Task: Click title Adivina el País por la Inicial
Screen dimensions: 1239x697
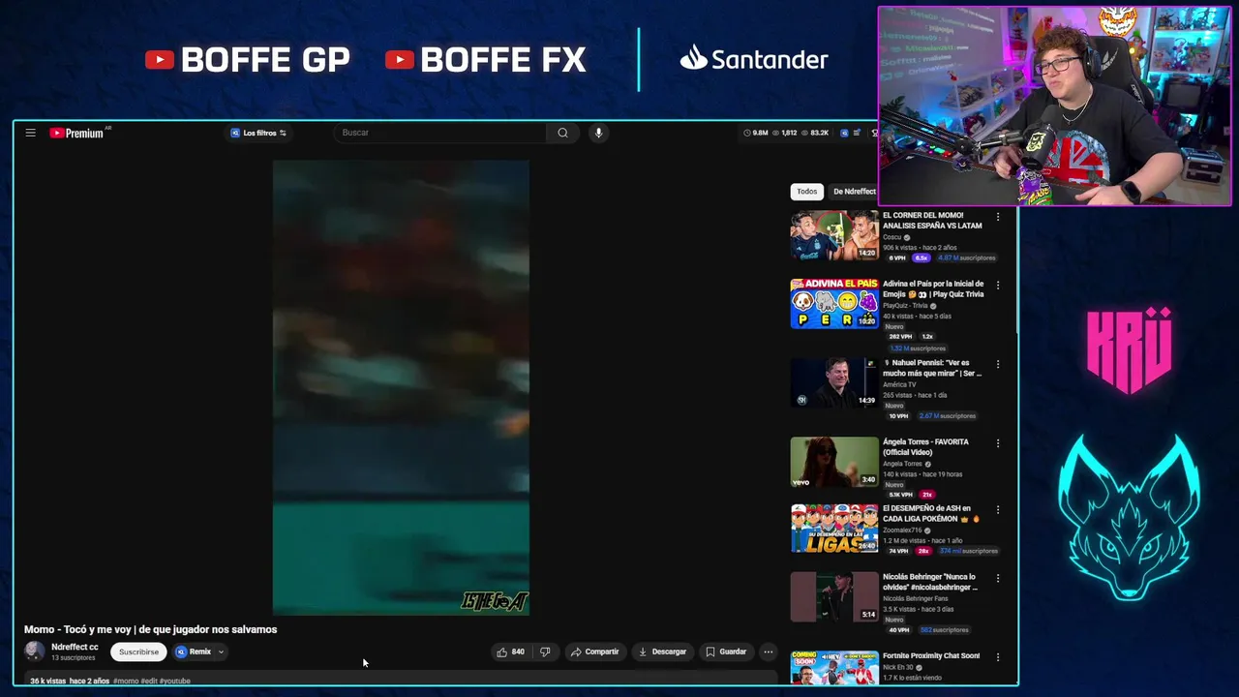Action: [x=933, y=288]
